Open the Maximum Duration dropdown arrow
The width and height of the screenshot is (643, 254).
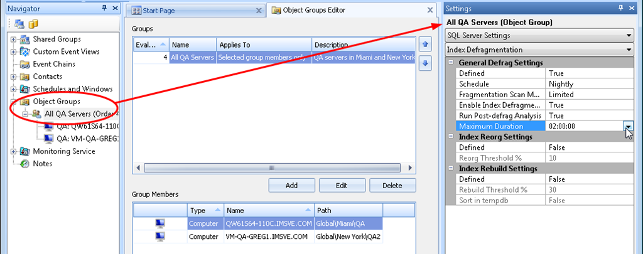tap(628, 127)
